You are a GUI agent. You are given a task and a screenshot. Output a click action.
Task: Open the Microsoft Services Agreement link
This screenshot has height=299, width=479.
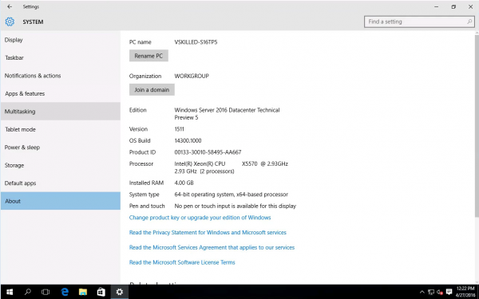tap(212, 247)
